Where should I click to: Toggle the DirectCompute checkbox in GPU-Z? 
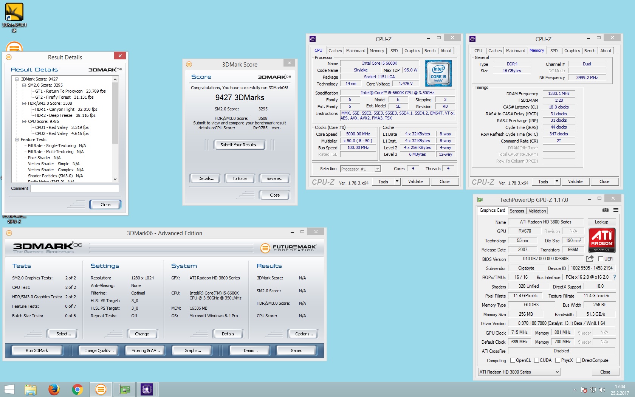(578, 360)
